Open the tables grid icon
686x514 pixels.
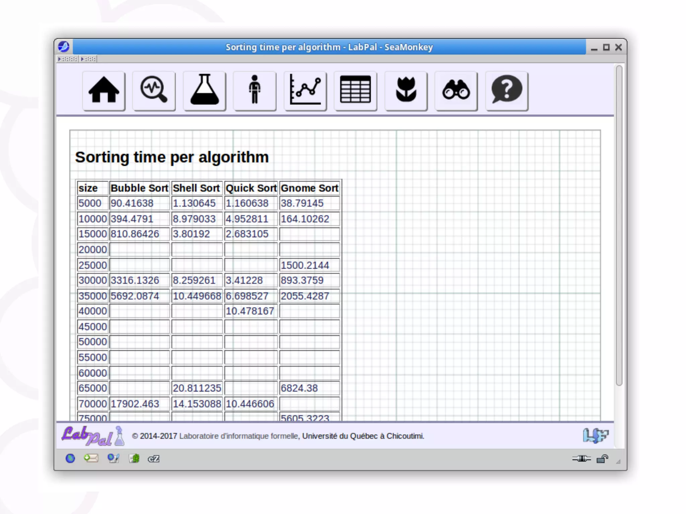pyautogui.click(x=355, y=90)
